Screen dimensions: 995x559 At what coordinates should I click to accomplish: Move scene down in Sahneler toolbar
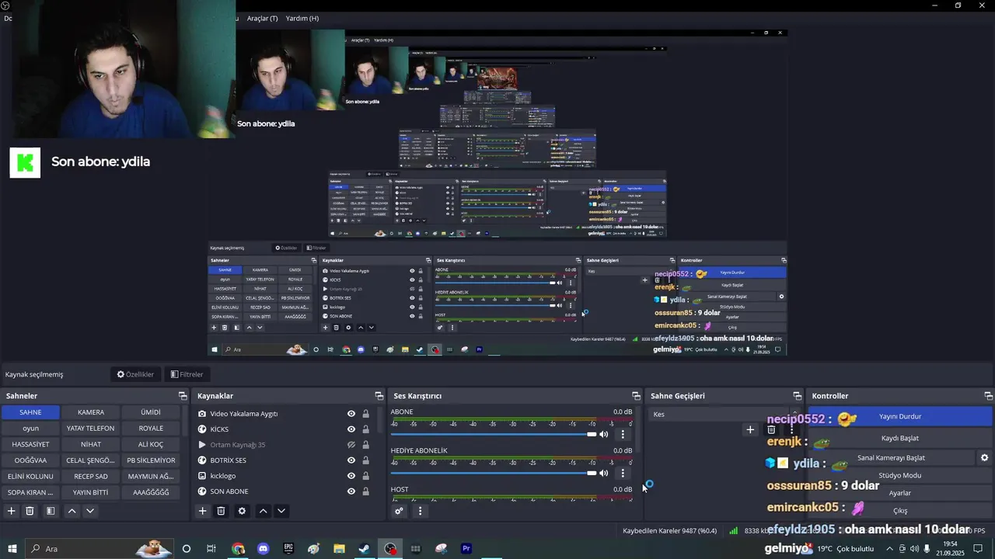point(90,511)
